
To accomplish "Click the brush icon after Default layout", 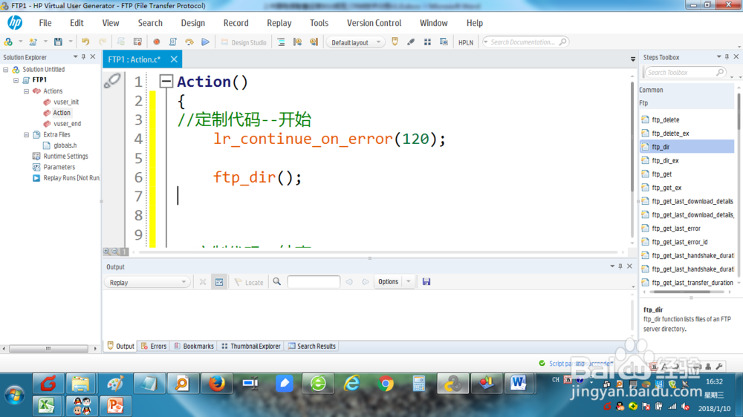I will tap(411, 42).
